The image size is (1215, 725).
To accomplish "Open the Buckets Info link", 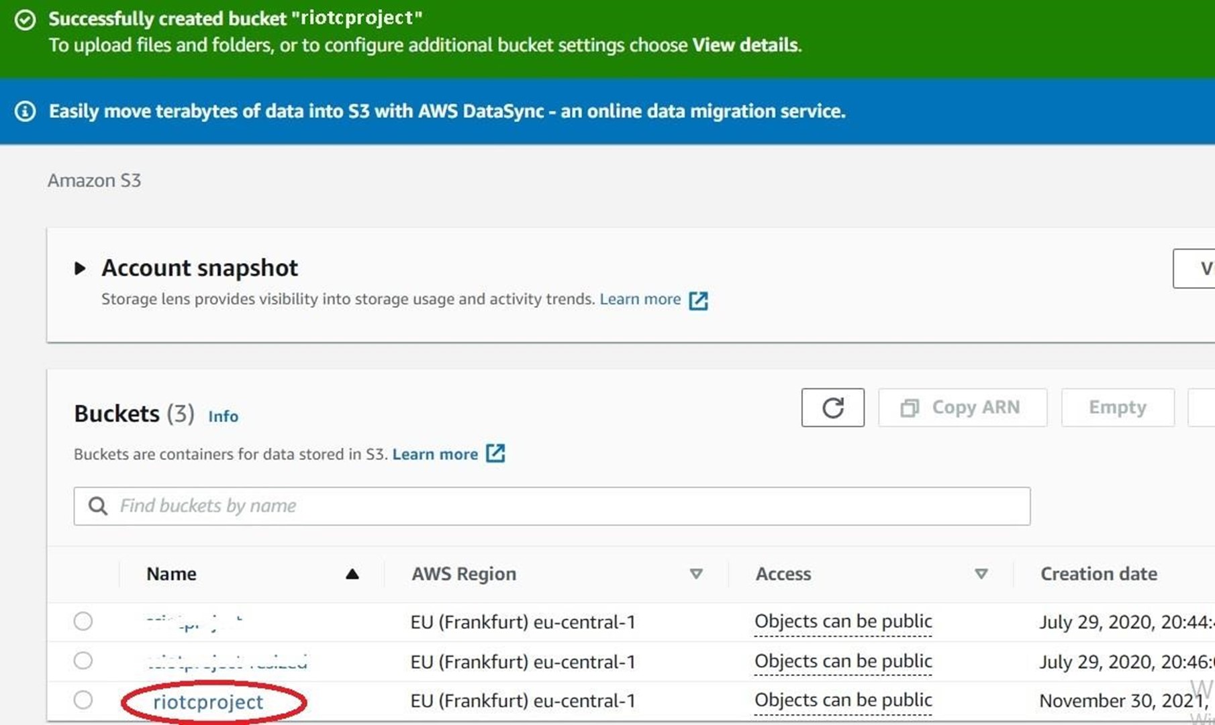I will click(x=223, y=416).
